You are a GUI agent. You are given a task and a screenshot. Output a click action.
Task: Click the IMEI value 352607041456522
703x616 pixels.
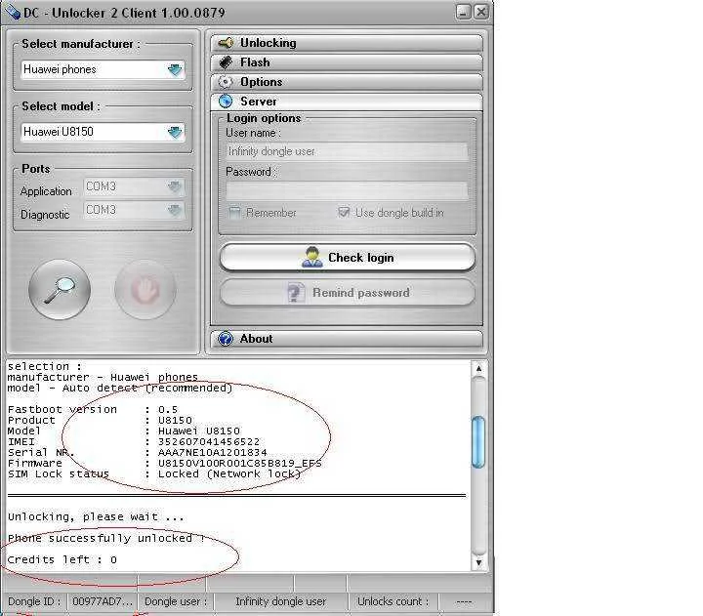pyautogui.click(x=209, y=441)
